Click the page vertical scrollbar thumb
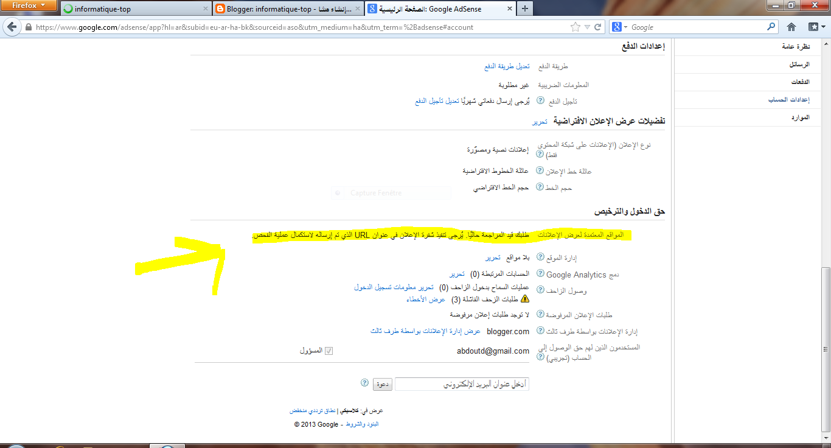The height and width of the screenshot is (448, 831). tap(826, 348)
